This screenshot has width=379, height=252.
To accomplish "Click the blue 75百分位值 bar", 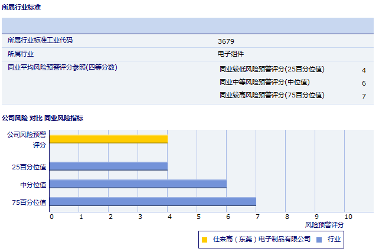I will [x=152, y=202].
